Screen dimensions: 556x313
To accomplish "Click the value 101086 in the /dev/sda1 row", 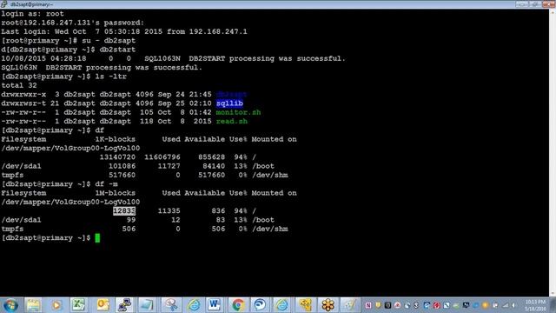I will (122, 166).
